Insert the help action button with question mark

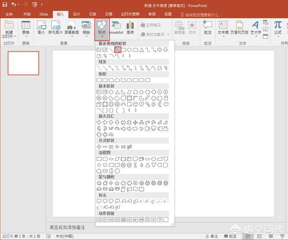(159, 219)
